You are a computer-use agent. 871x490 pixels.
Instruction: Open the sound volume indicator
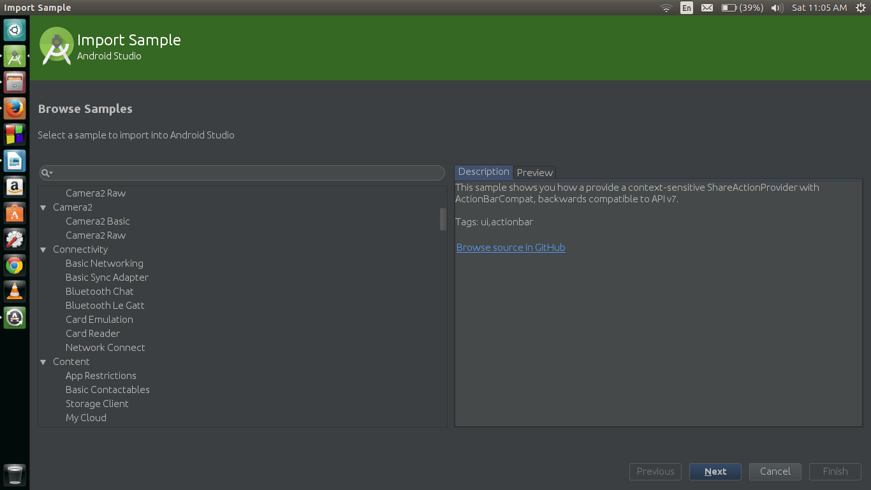click(777, 8)
